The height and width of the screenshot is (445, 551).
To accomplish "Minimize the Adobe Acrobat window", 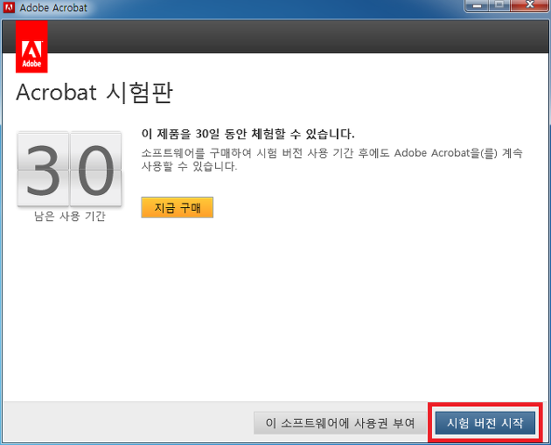I will 477,5.
